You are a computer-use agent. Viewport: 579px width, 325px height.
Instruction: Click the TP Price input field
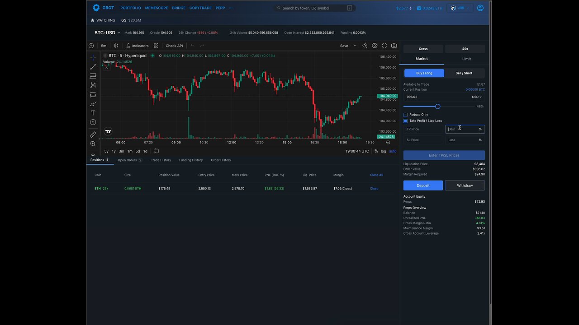coord(423,129)
